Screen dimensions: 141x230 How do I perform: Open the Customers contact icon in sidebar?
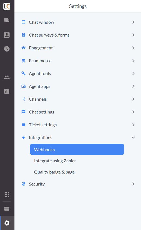point(7,35)
